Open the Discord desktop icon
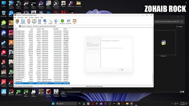The width and height of the screenshot is (189, 106). pos(4,33)
